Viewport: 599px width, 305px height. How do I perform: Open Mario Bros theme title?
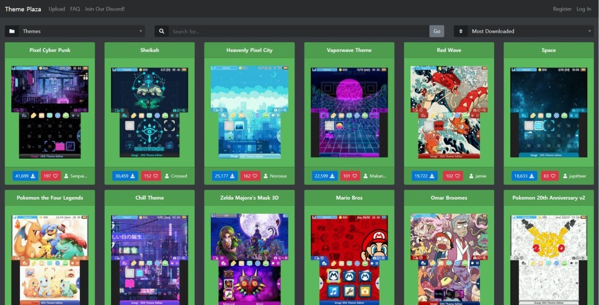click(349, 198)
